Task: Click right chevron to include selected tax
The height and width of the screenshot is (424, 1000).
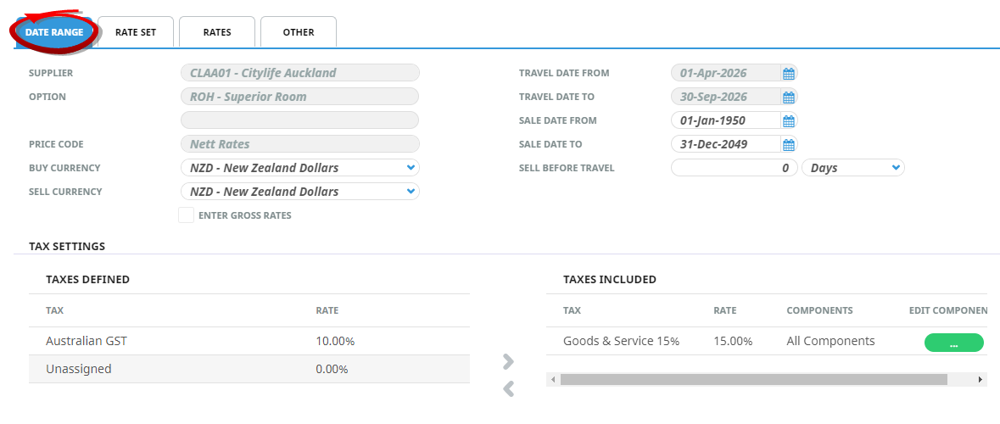Action: pos(508,362)
